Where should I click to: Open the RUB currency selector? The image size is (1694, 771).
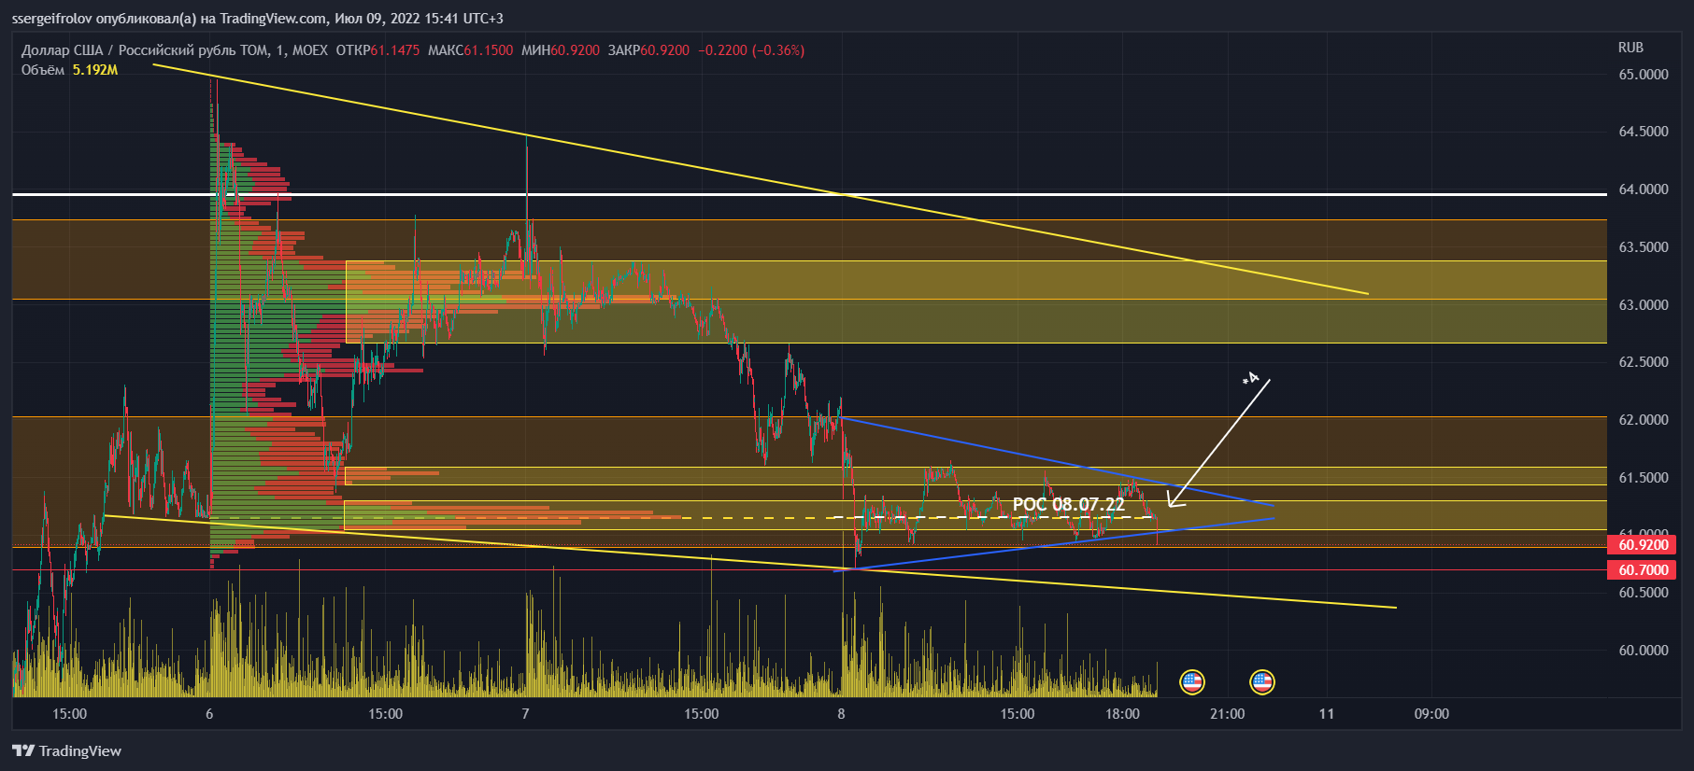(1630, 48)
